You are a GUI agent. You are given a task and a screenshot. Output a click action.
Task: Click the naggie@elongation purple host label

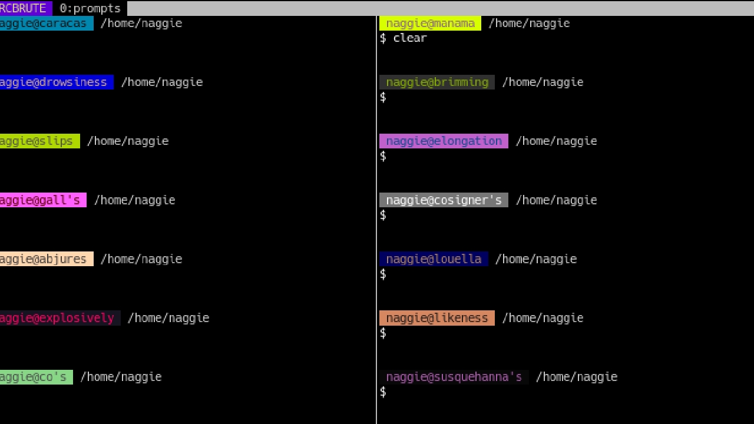[444, 141]
